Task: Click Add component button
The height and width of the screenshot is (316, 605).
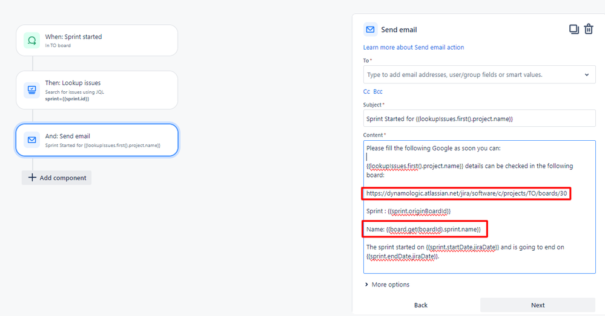Action: [x=57, y=178]
